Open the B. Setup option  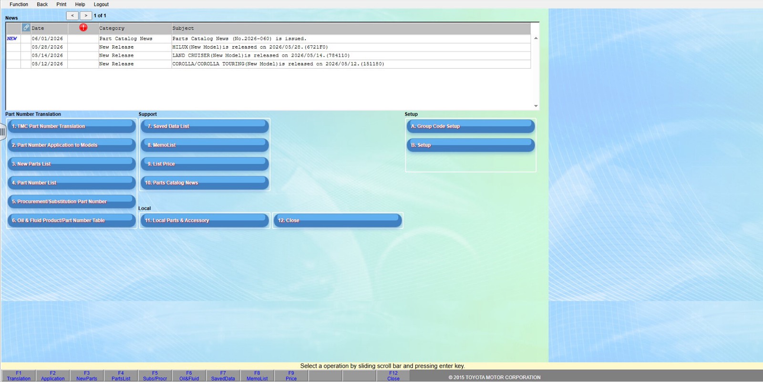471,145
